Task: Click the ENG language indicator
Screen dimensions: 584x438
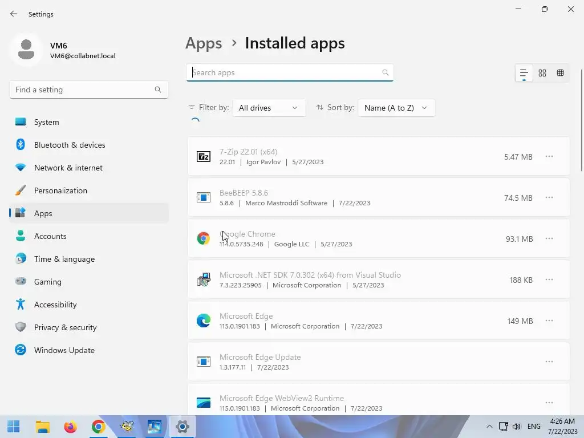Action: pos(534,427)
